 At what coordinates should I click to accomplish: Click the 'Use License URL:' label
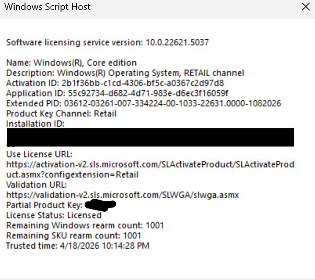(x=39, y=154)
